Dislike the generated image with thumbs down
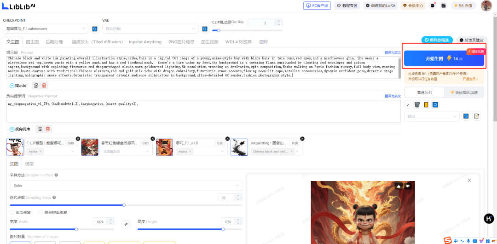The width and height of the screenshot is (497, 244). (408, 186)
